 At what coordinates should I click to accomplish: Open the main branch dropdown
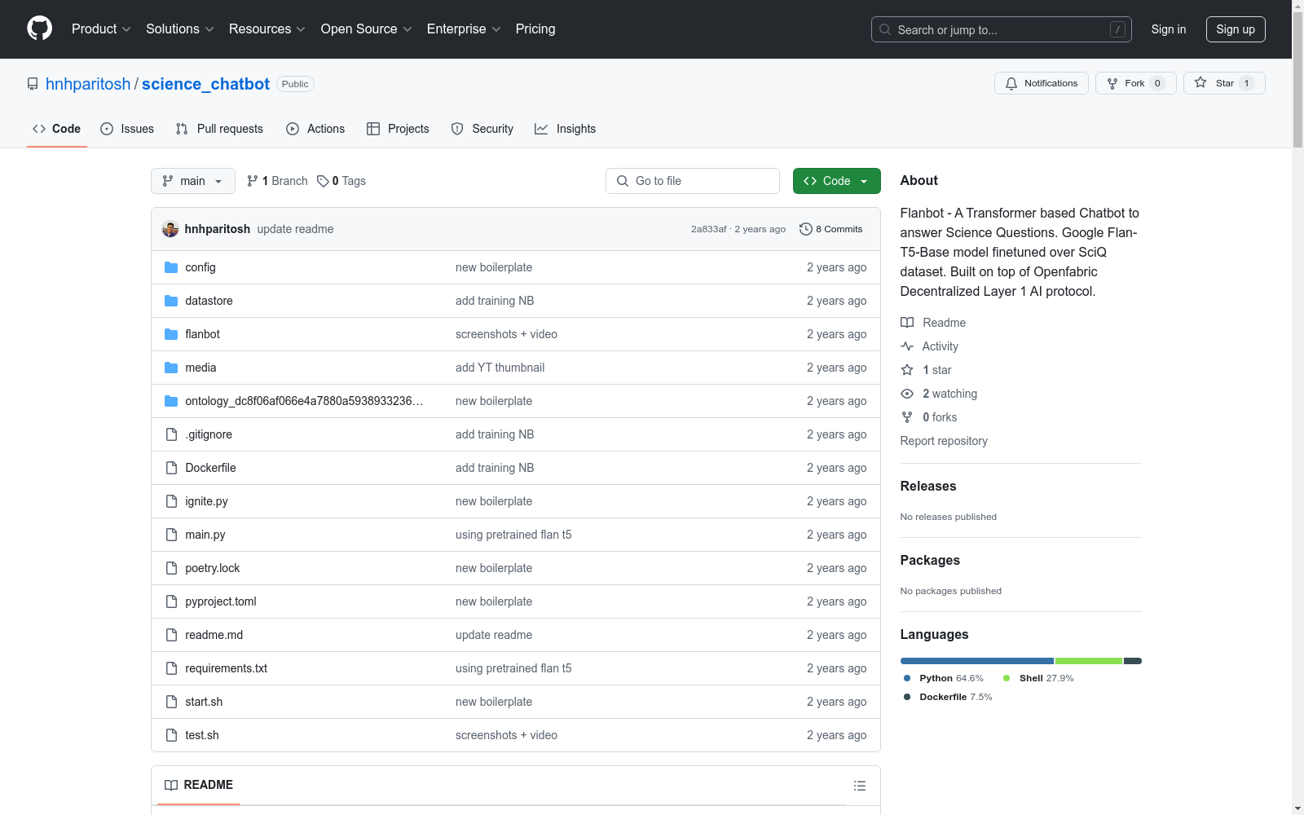point(193,181)
